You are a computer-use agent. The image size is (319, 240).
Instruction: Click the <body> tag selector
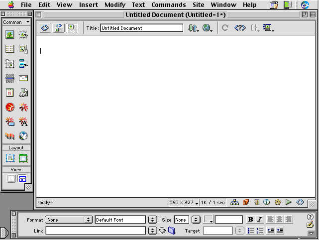pos(45,203)
